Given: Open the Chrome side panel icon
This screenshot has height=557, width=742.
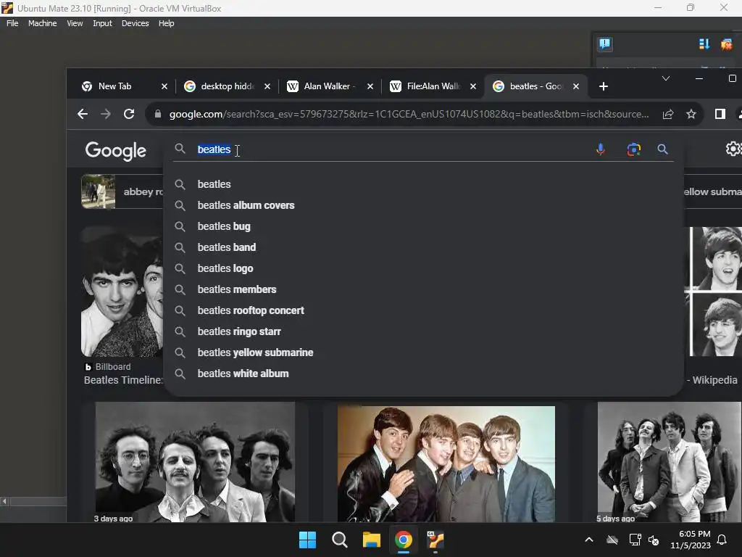Looking at the screenshot, I should (x=720, y=114).
